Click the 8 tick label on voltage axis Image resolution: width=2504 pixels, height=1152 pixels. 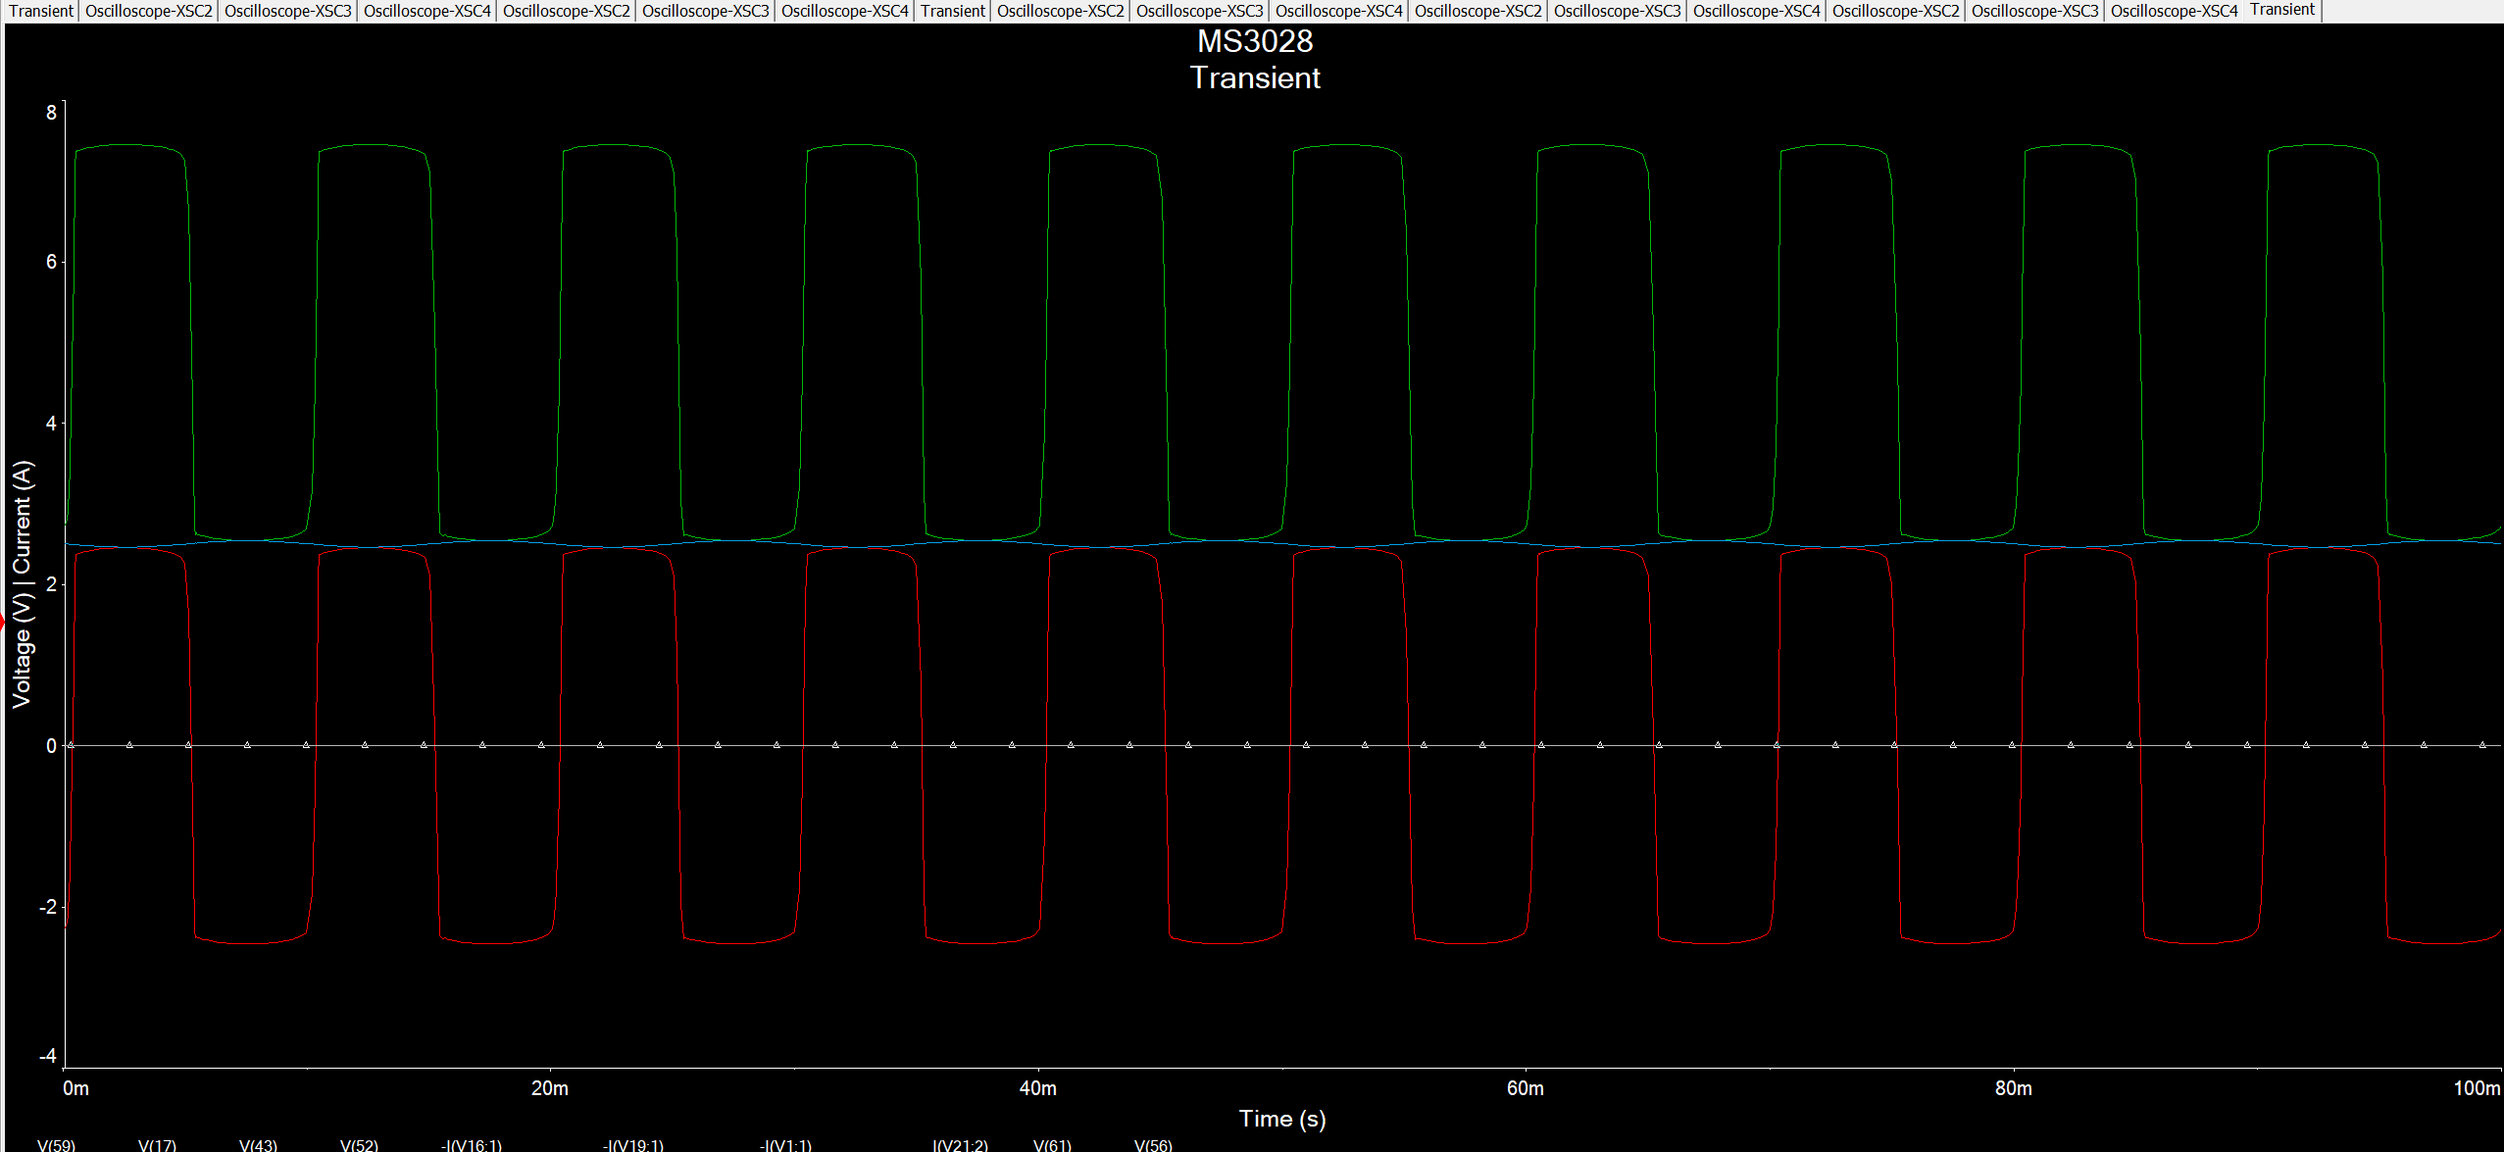pyautogui.click(x=51, y=113)
